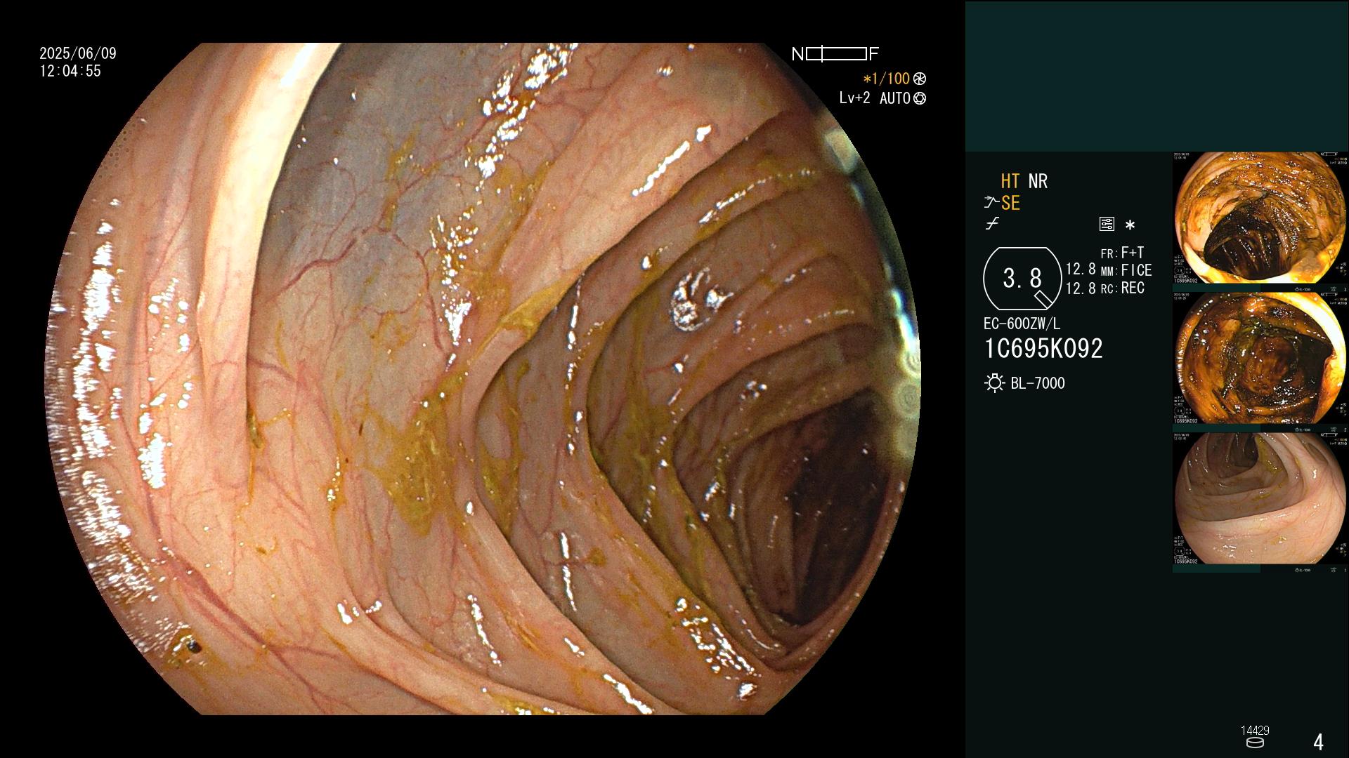Screen dimensions: 1349x758
Task: Click the AUTO exposure label
Action: 895,98
